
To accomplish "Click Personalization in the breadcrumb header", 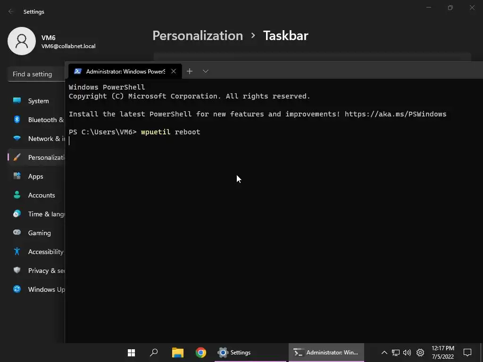I will click(198, 35).
